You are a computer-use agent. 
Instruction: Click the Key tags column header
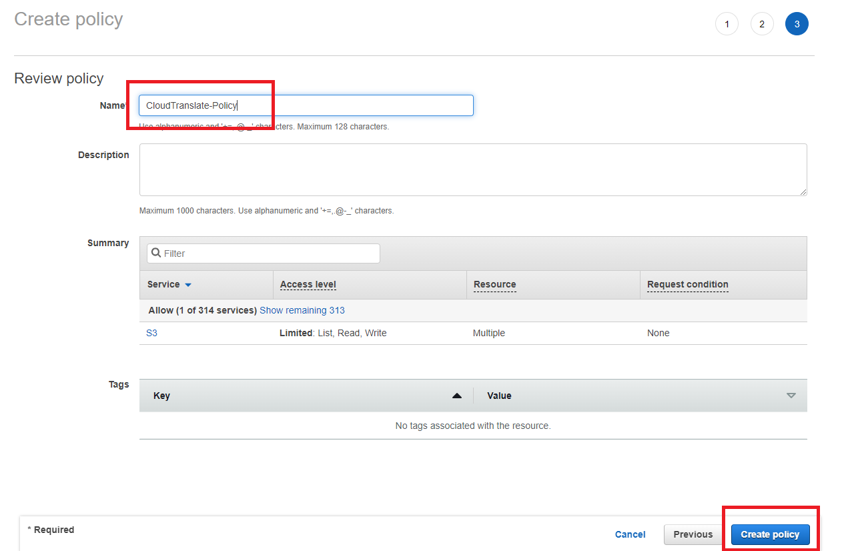[161, 396]
